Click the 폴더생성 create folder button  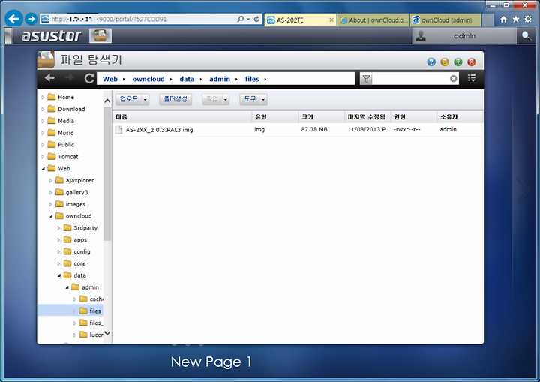175,99
